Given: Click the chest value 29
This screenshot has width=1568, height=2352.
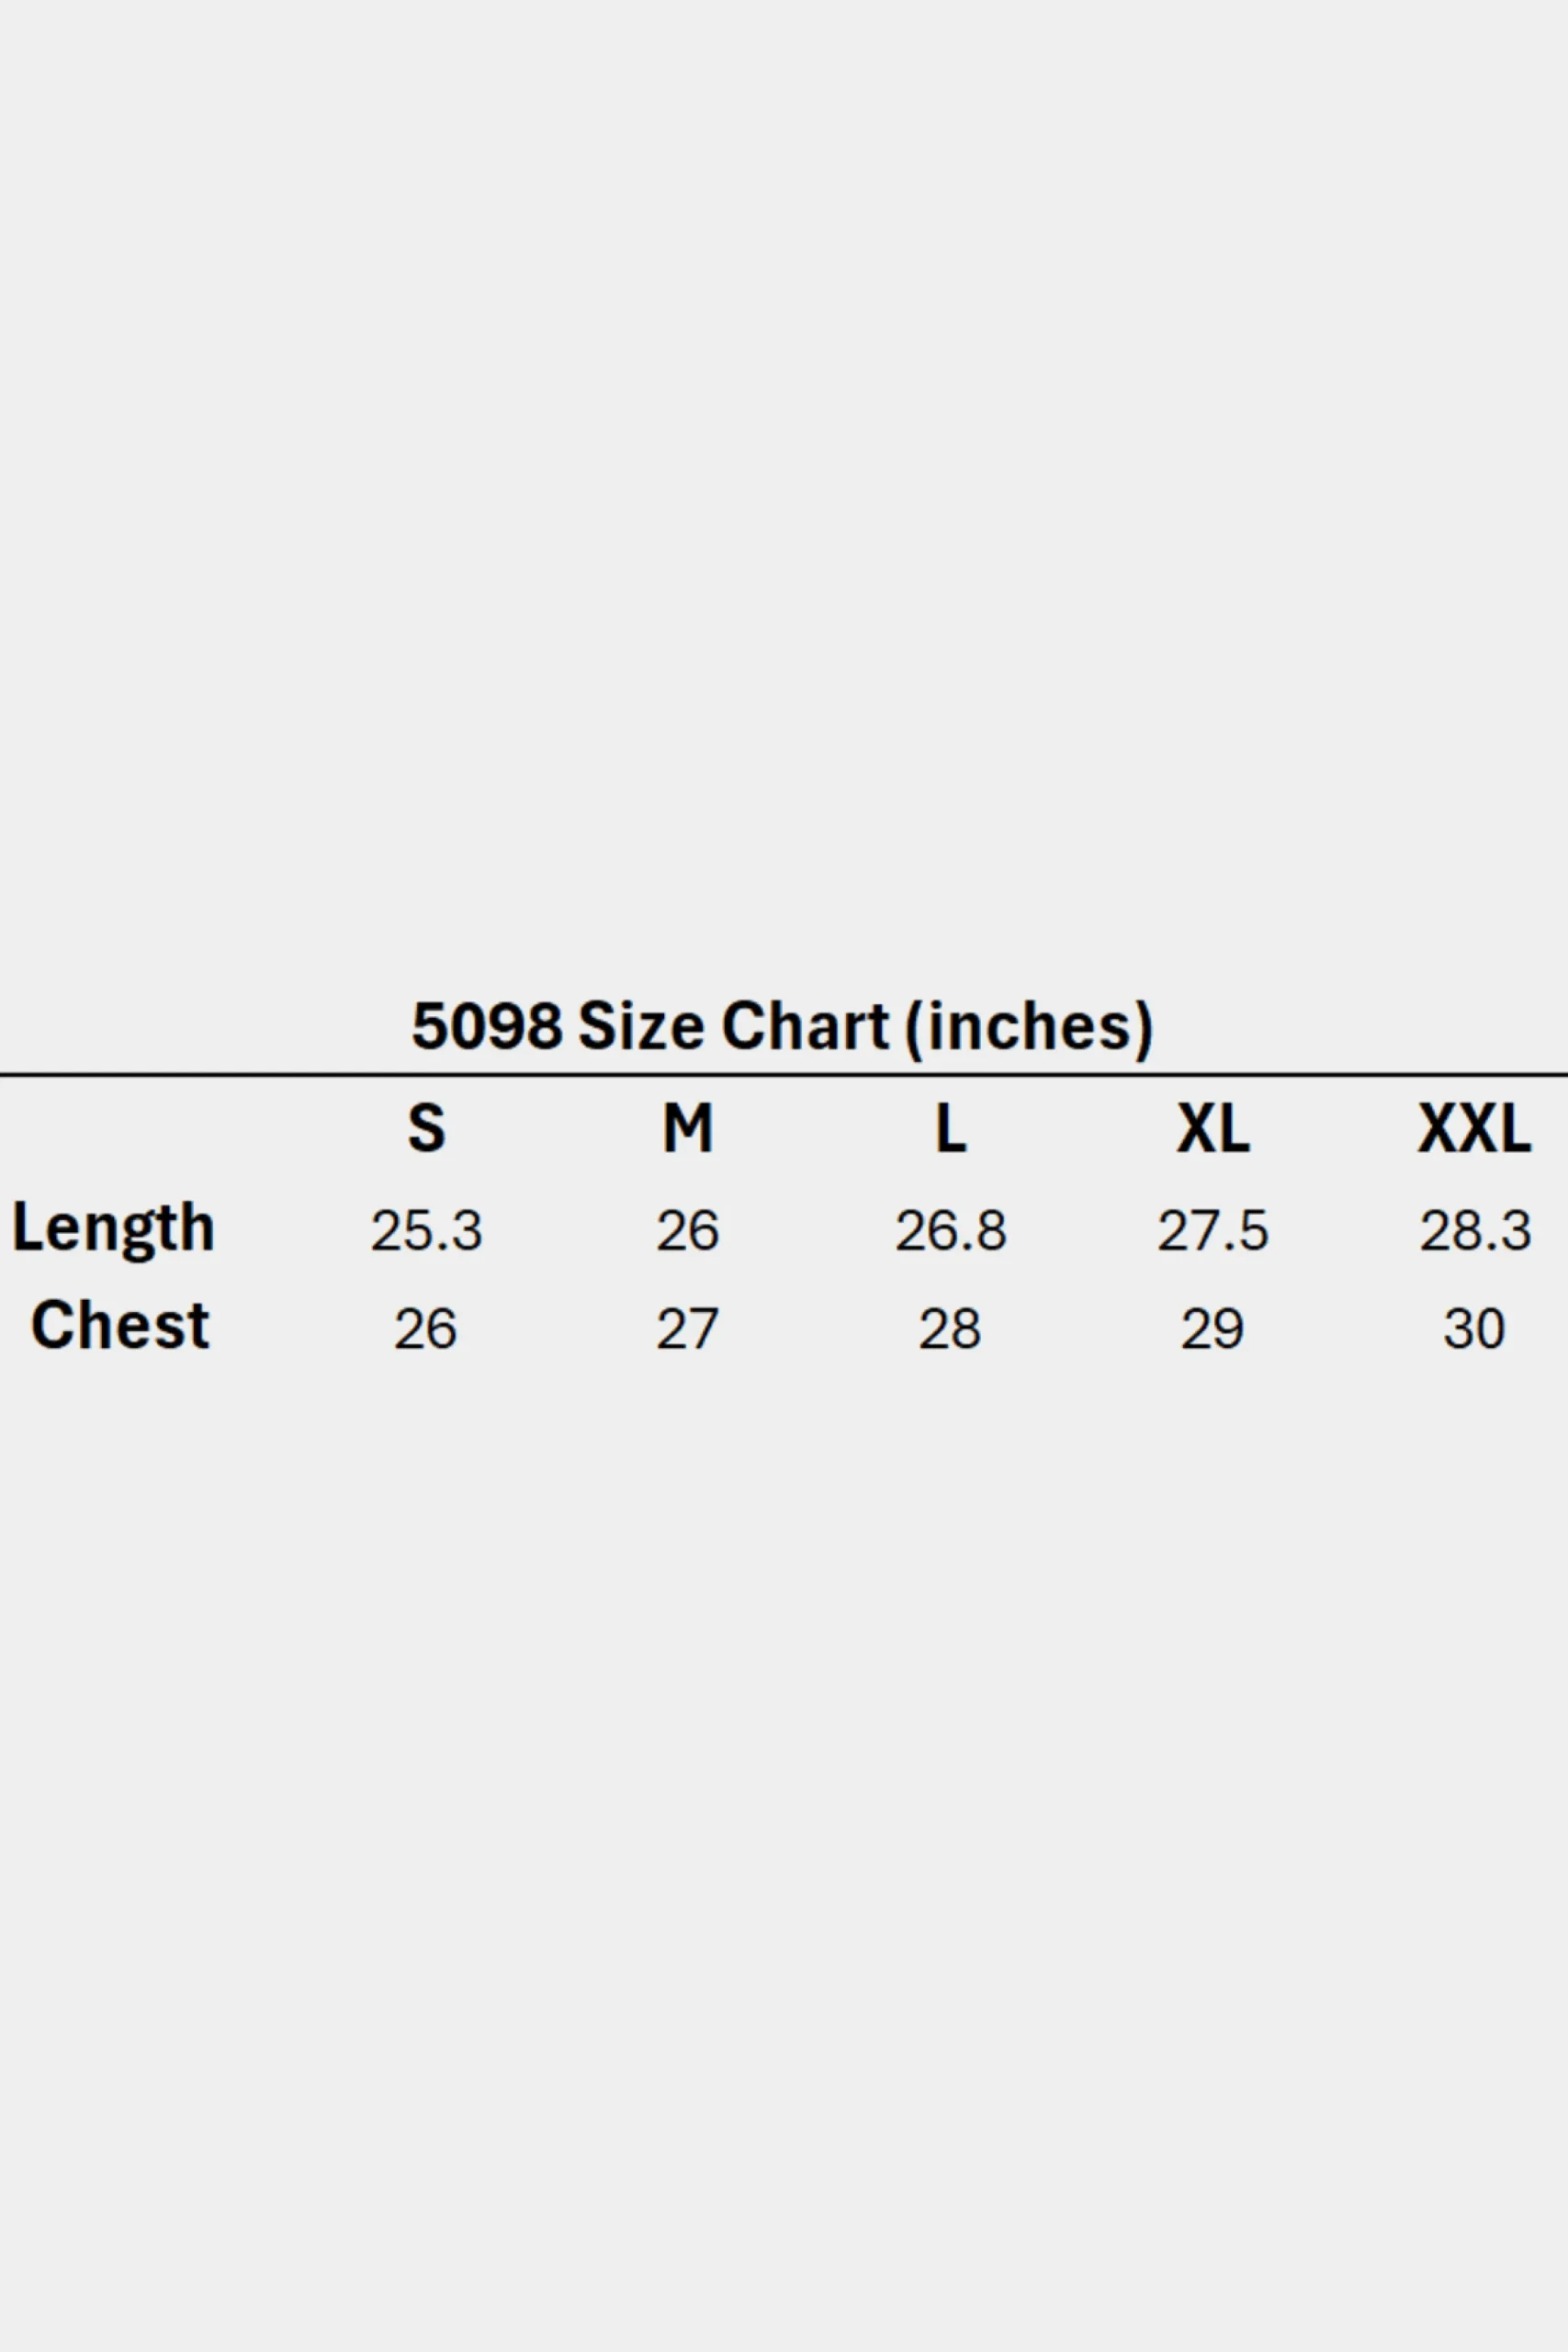Looking at the screenshot, I should [x=1212, y=1329].
